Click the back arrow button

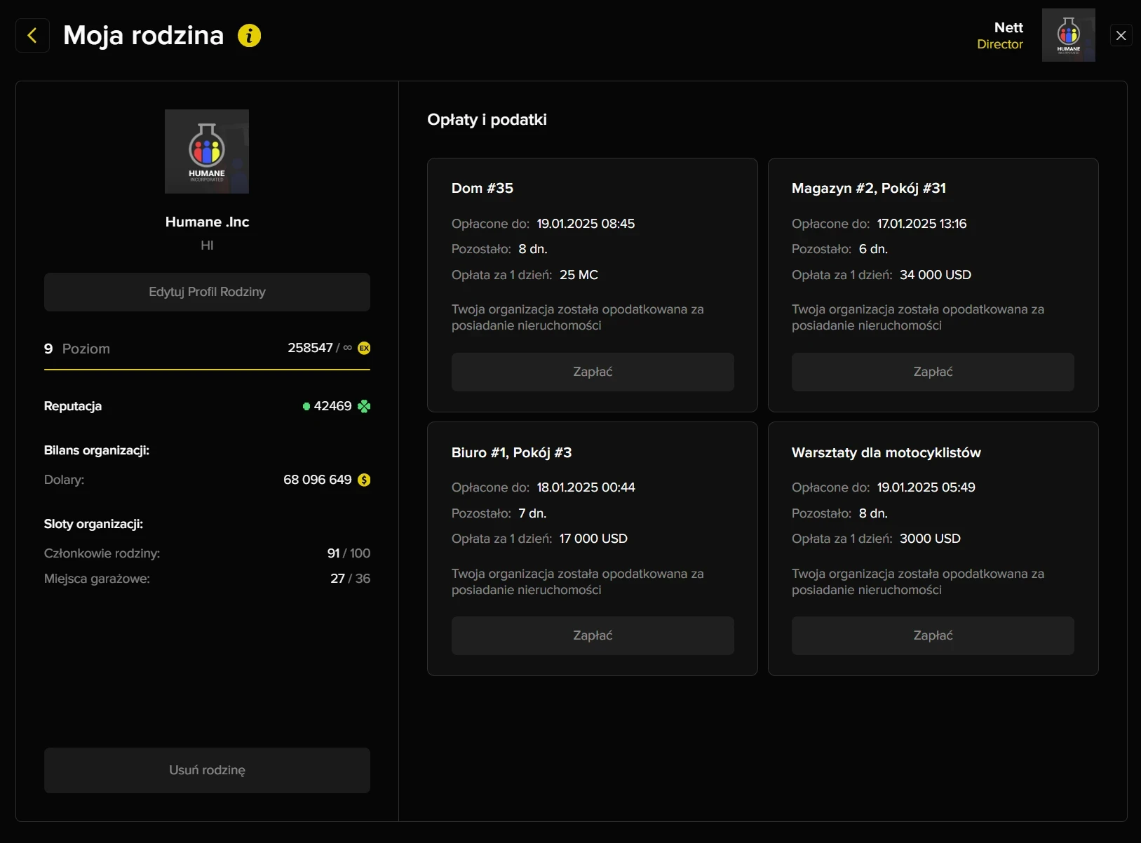click(x=32, y=36)
